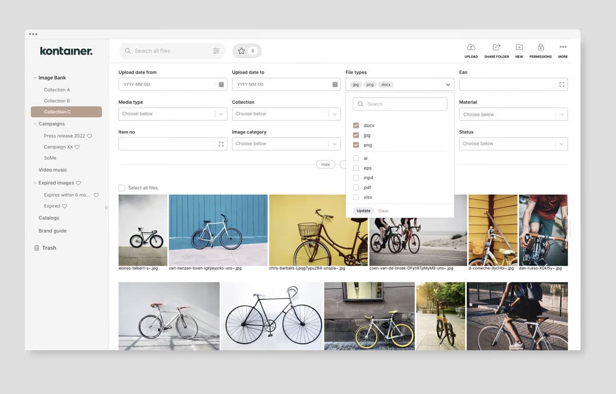Open the dan-russo-XGkI5y~.jpg thumbnail
The image size is (616, 394).
(x=543, y=230)
